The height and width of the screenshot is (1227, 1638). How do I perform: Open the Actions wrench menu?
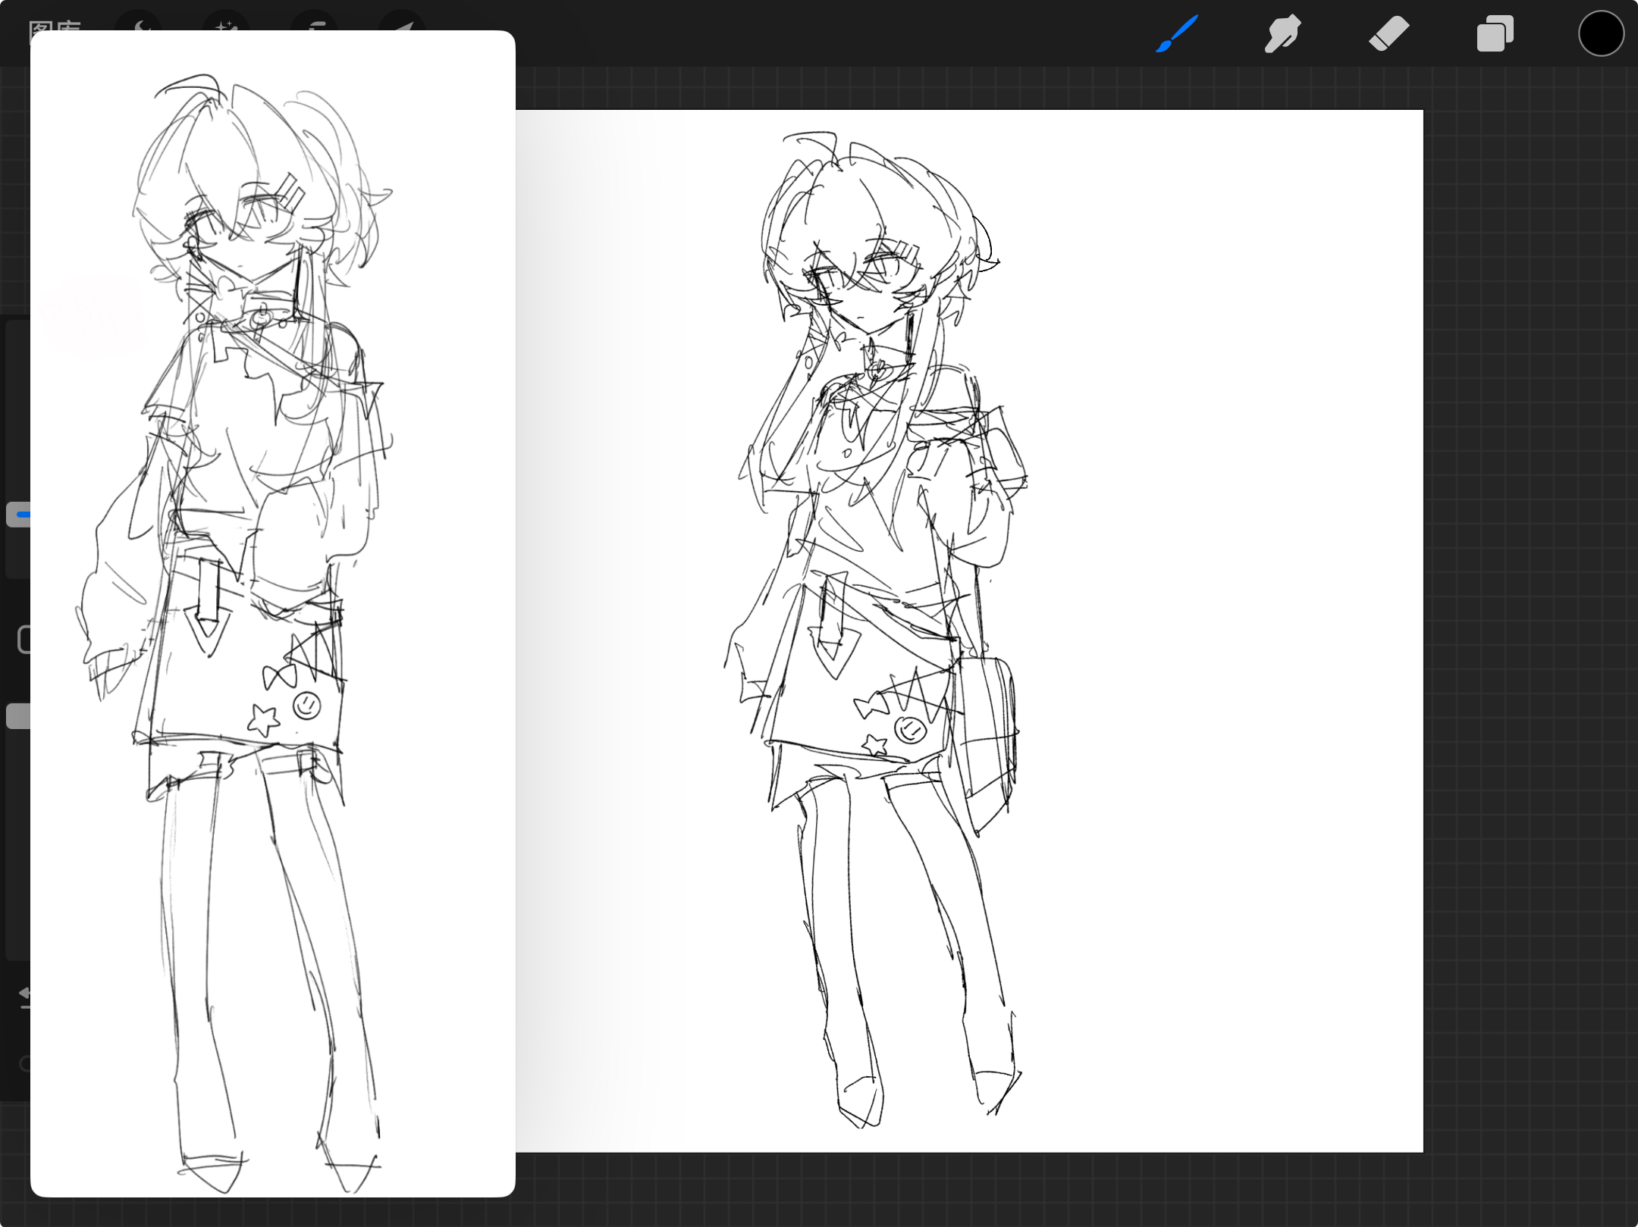click(x=139, y=24)
